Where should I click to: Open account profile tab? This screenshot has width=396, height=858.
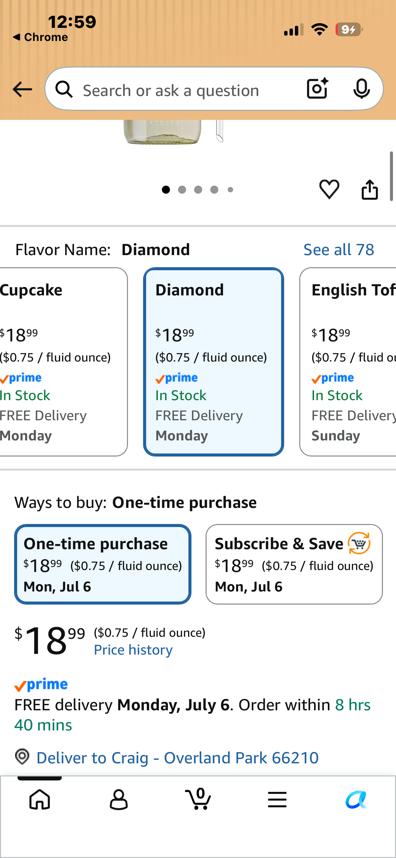point(119,800)
